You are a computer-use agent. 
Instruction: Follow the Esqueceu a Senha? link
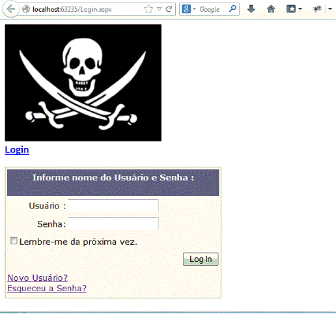point(47,289)
